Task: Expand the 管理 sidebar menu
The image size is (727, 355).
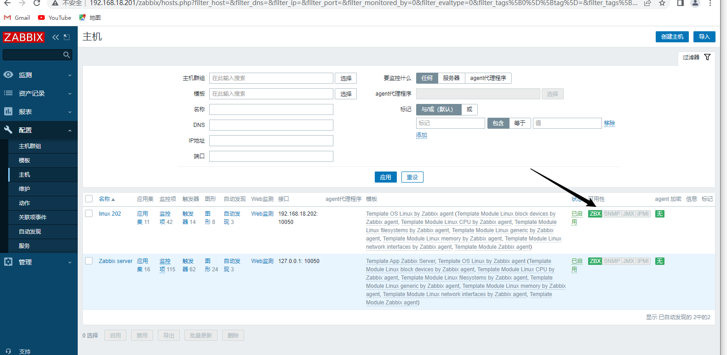Action: 39,262
